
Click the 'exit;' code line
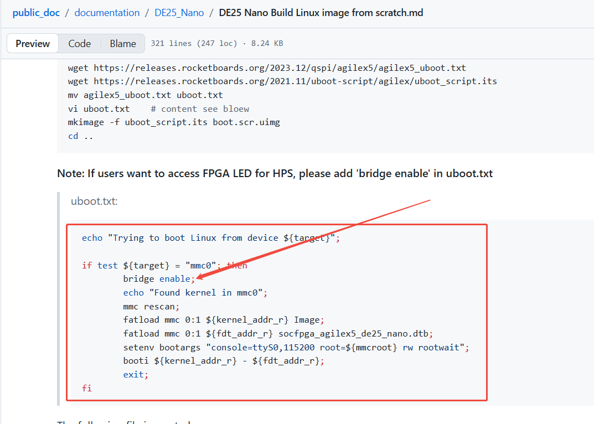(136, 375)
